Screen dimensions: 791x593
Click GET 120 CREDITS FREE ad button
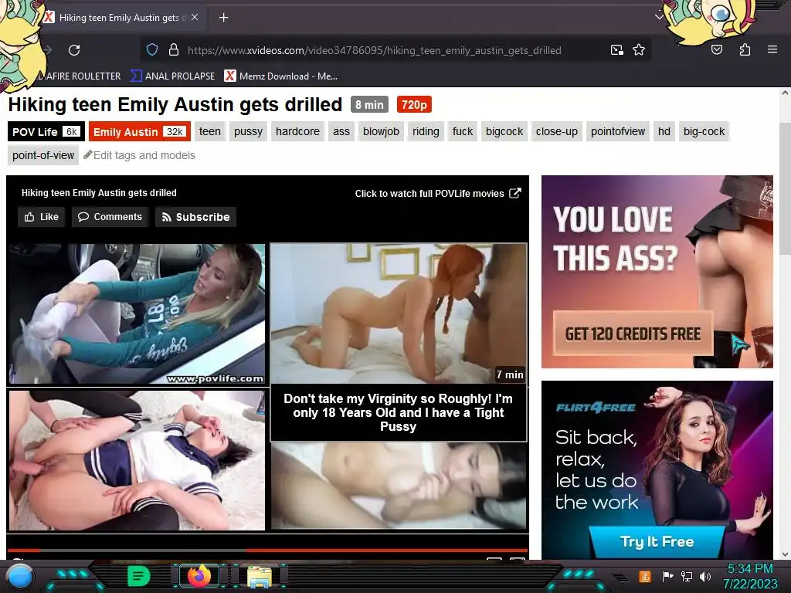click(633, 334)
